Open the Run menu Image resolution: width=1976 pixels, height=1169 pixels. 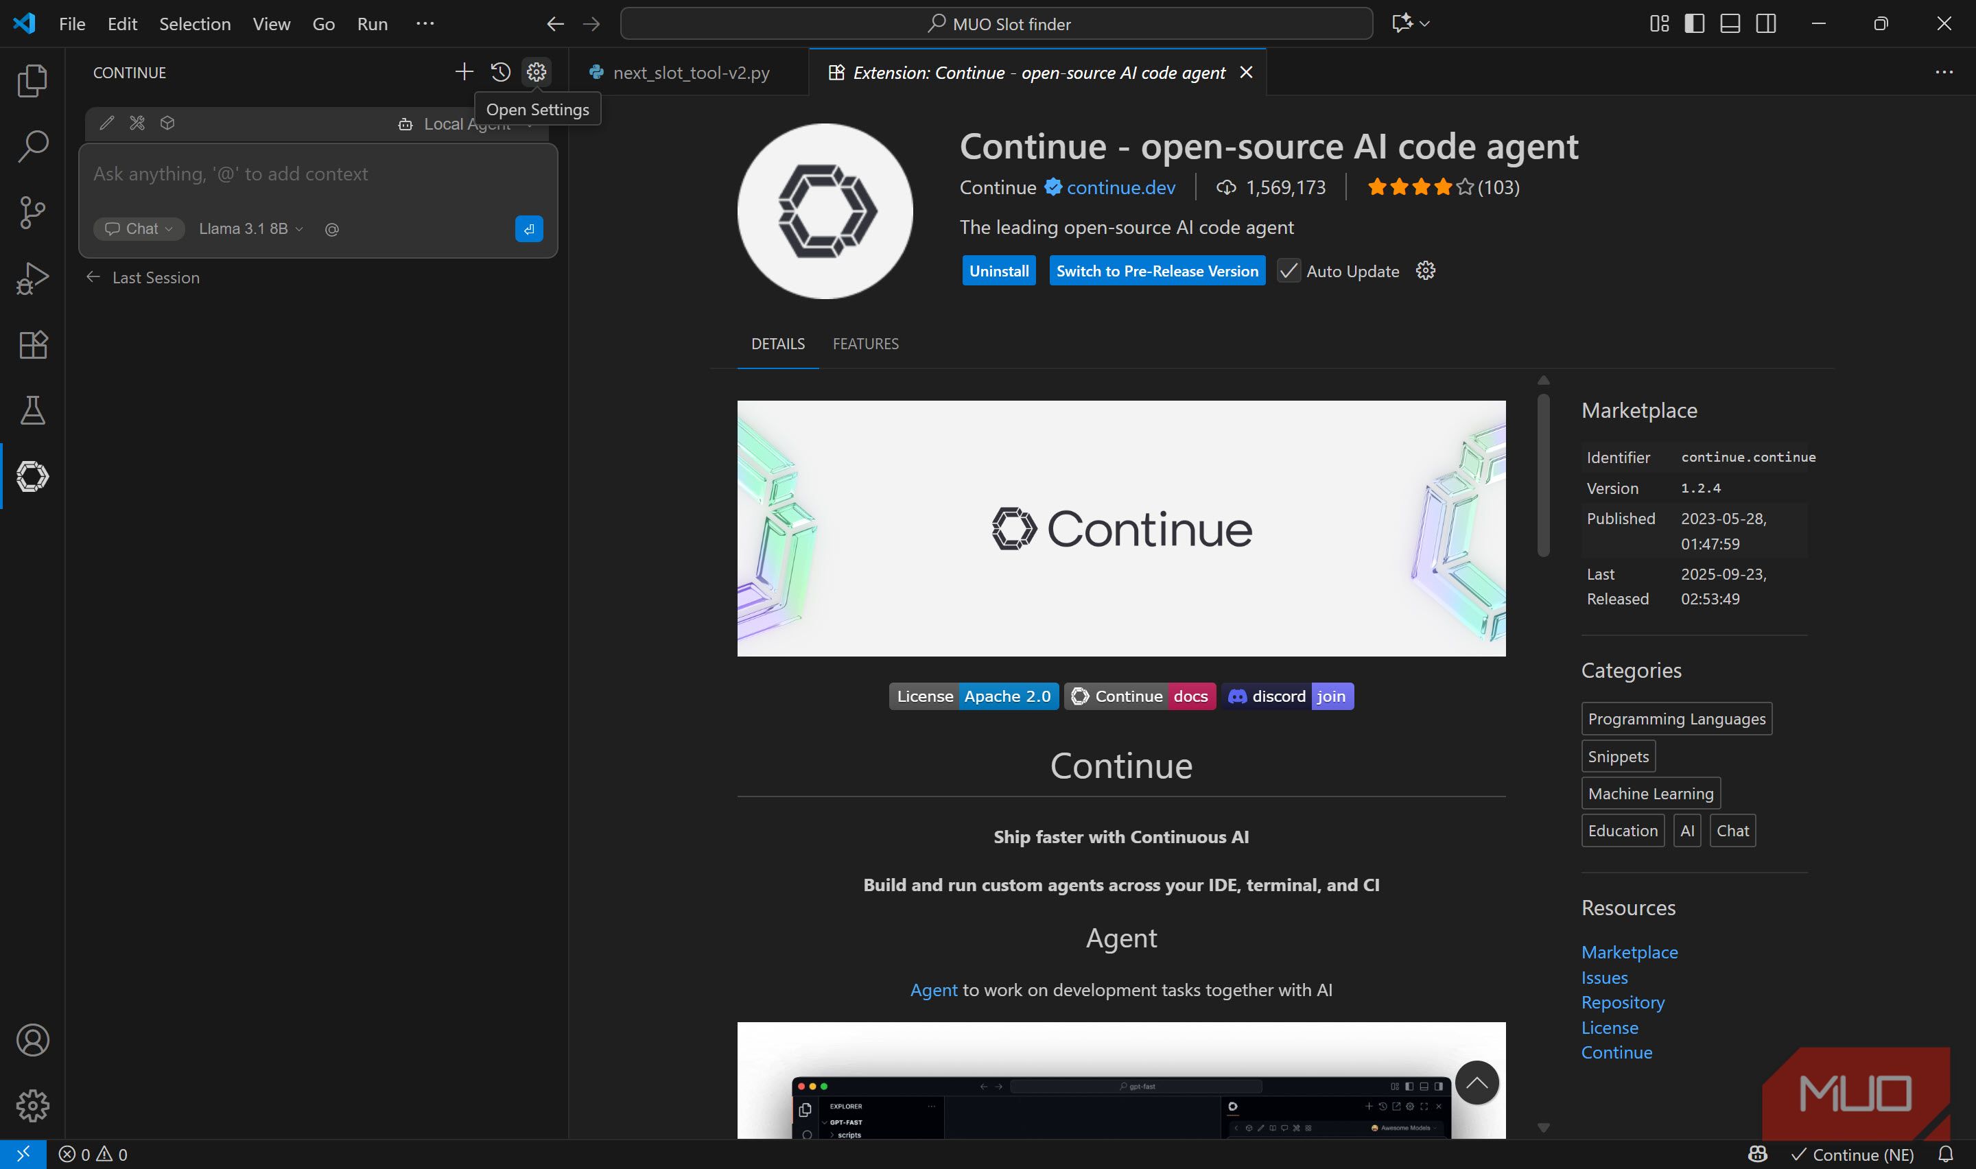click(372, 23)
